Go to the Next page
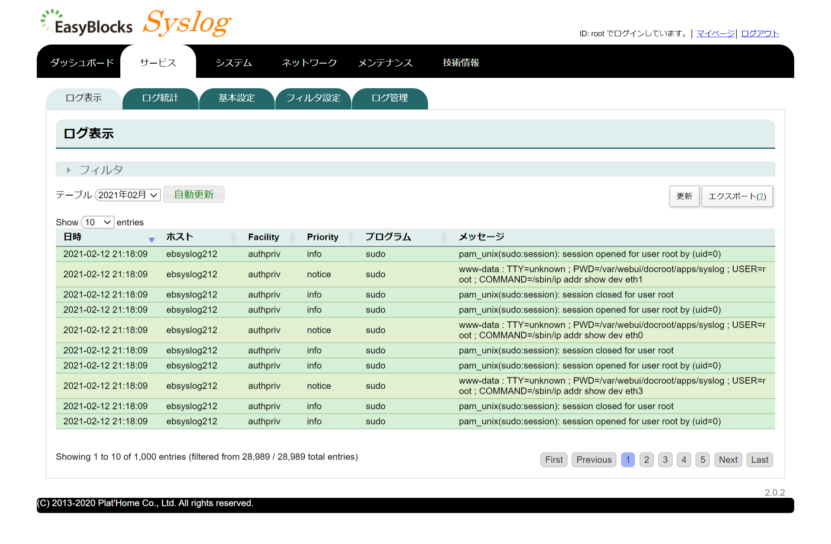Screen dimensions: 831x544 coord(728,460)
